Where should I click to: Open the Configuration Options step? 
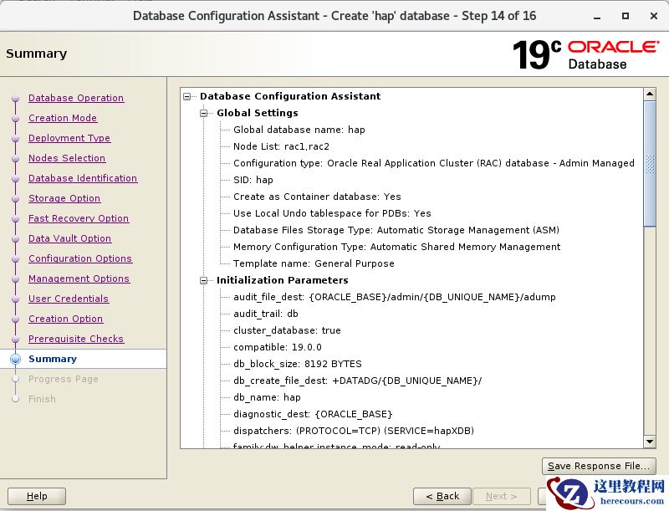80,258
